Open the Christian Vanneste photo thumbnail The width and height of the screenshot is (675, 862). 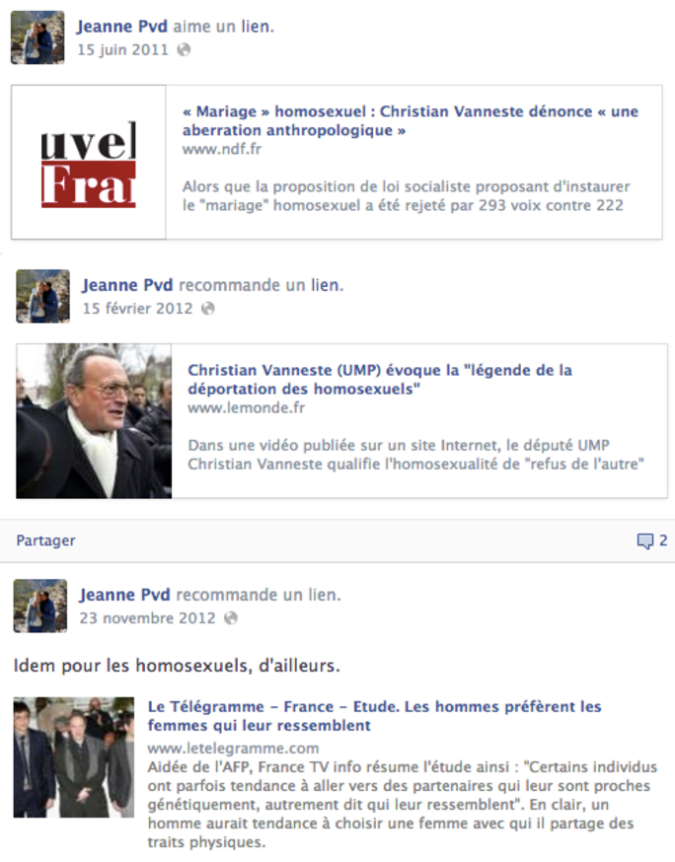[94, 421]
